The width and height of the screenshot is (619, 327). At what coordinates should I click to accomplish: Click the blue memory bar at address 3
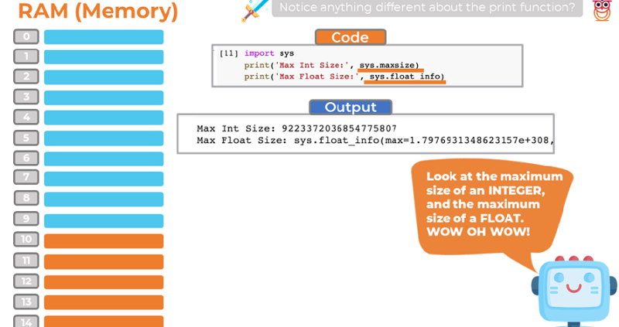coord(104,98)
